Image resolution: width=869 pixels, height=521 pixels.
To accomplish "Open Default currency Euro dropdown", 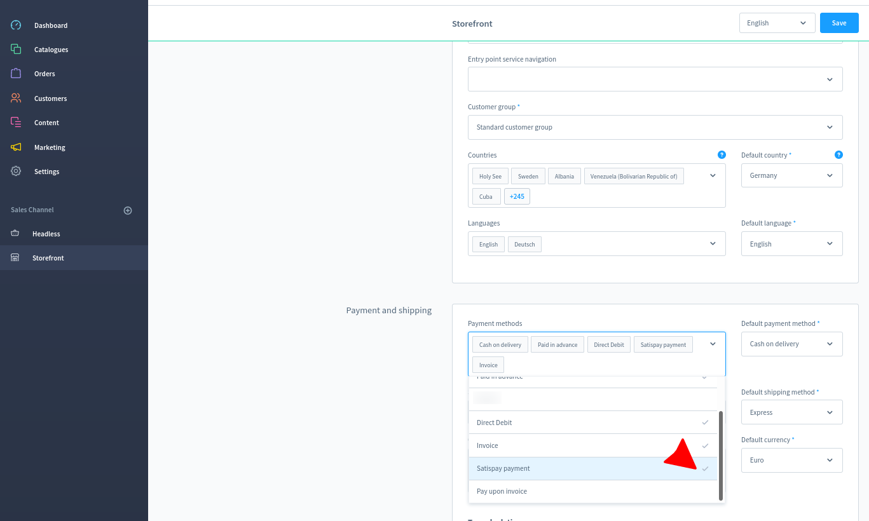I will 792,460.
